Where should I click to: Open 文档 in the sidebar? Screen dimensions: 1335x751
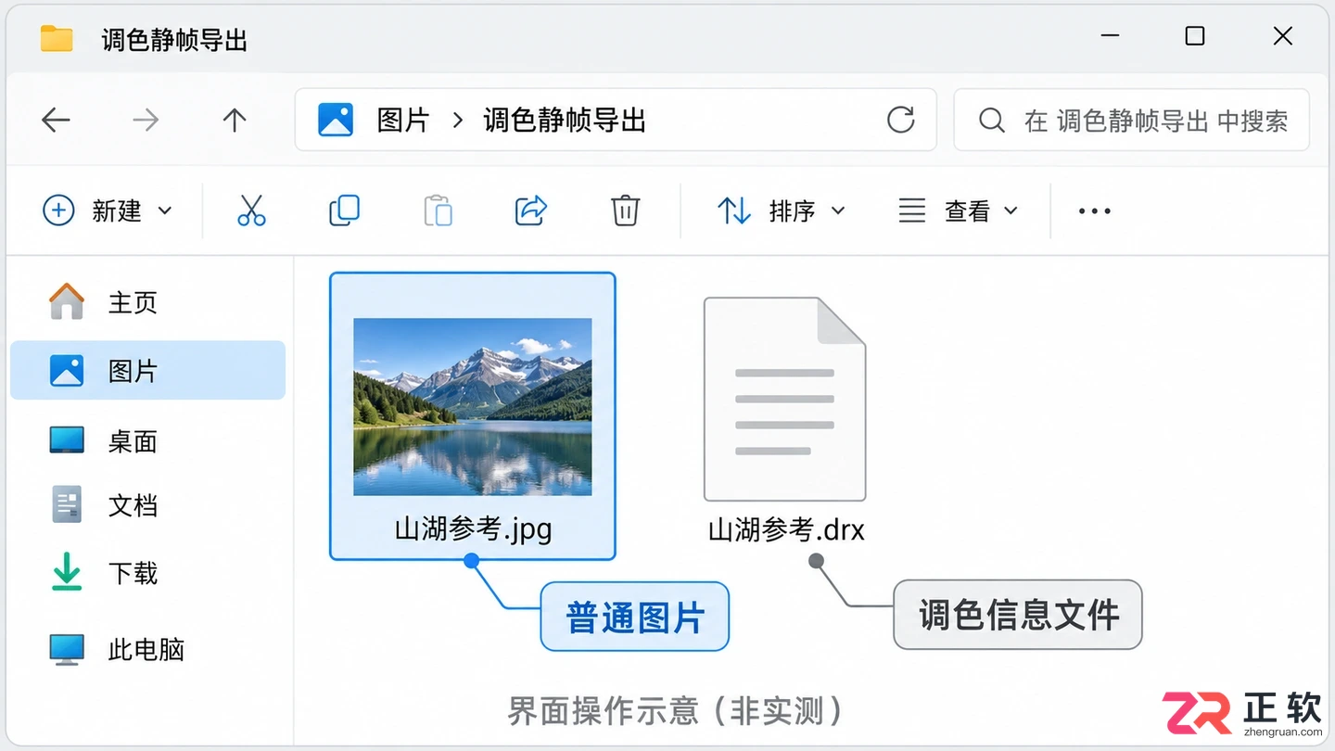[x=148, y=505]
